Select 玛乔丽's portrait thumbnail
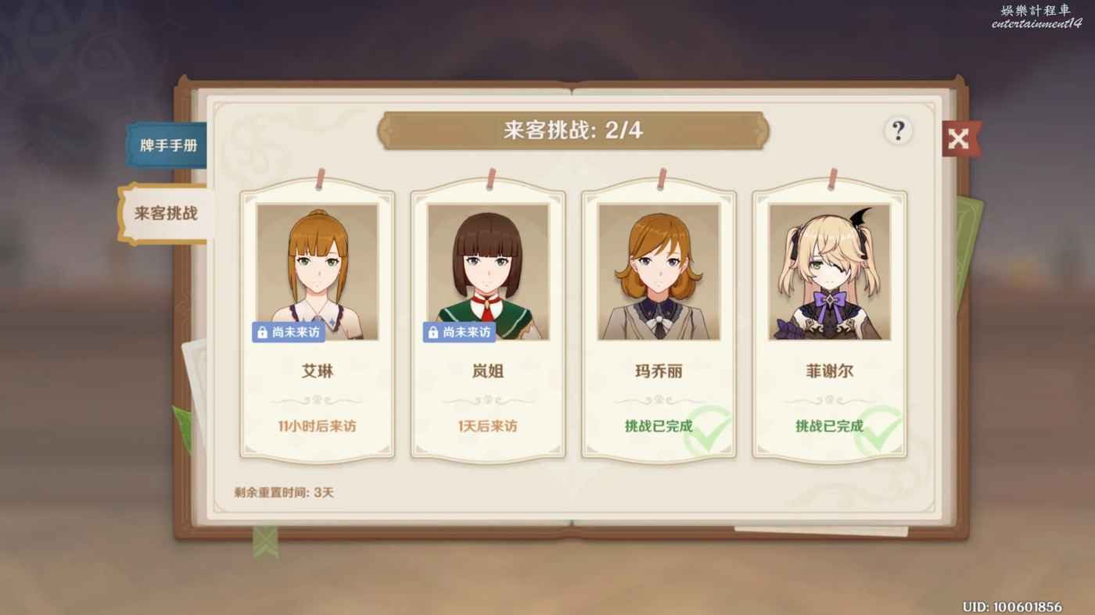This screenshot has height=615, width=1095. (x=659, y=272)
